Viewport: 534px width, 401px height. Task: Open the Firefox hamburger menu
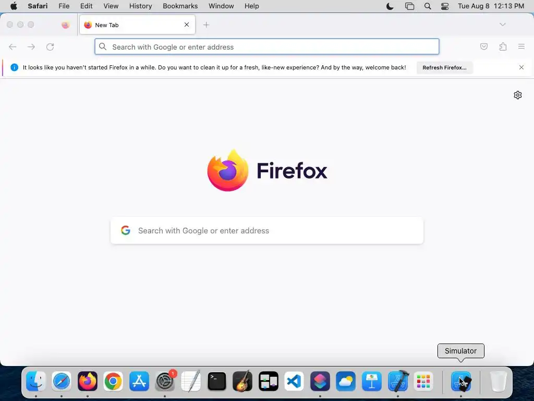point(521,46)
